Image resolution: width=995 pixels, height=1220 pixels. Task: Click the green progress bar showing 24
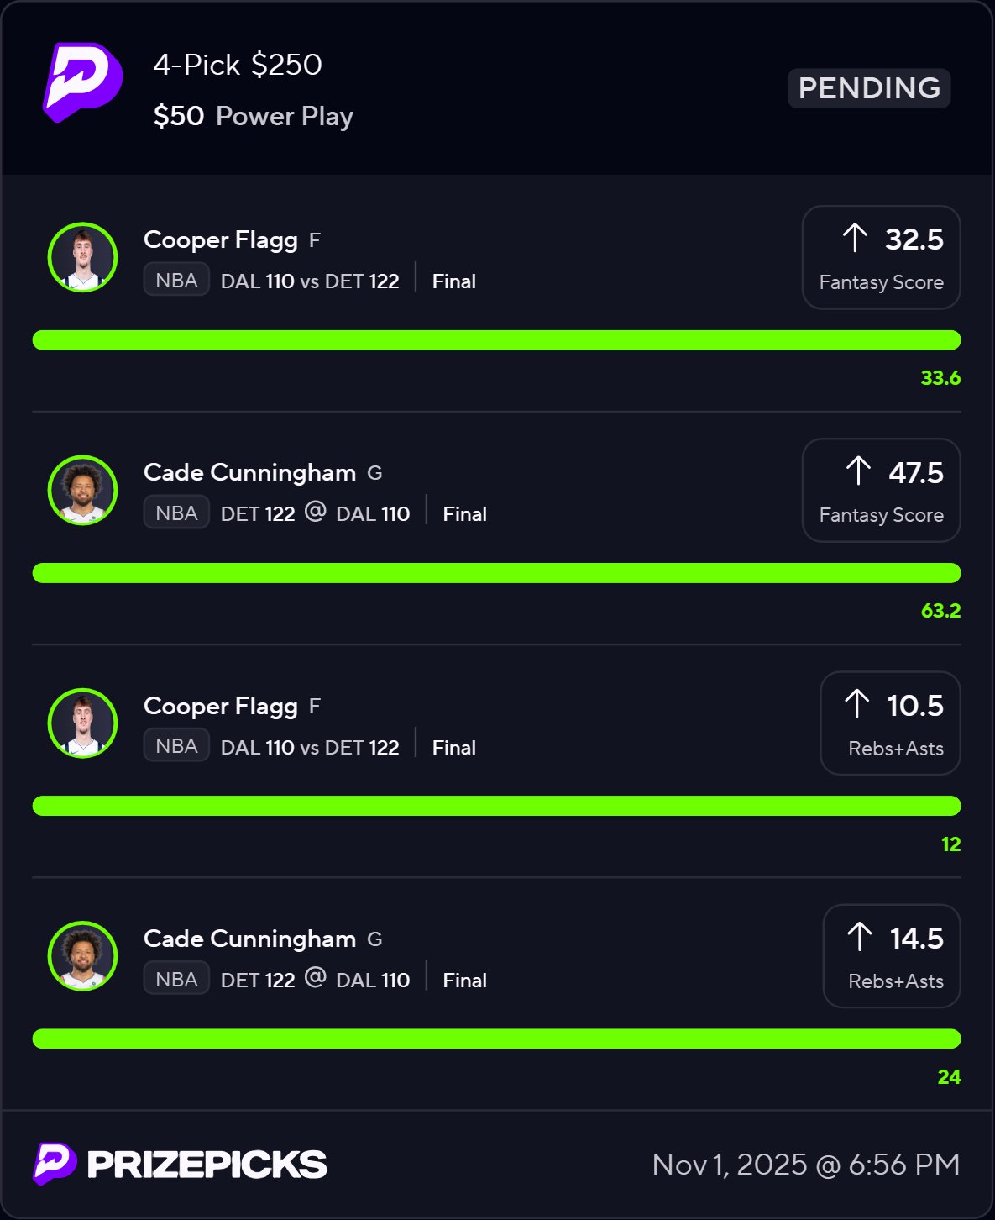496,1039
